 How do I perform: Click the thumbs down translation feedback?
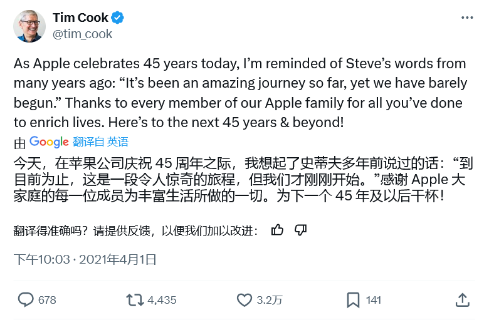coord(300,230)
